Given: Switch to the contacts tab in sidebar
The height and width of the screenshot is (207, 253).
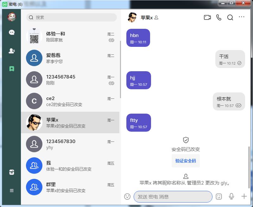Looking at the screenshot, I should pos(12,51).
